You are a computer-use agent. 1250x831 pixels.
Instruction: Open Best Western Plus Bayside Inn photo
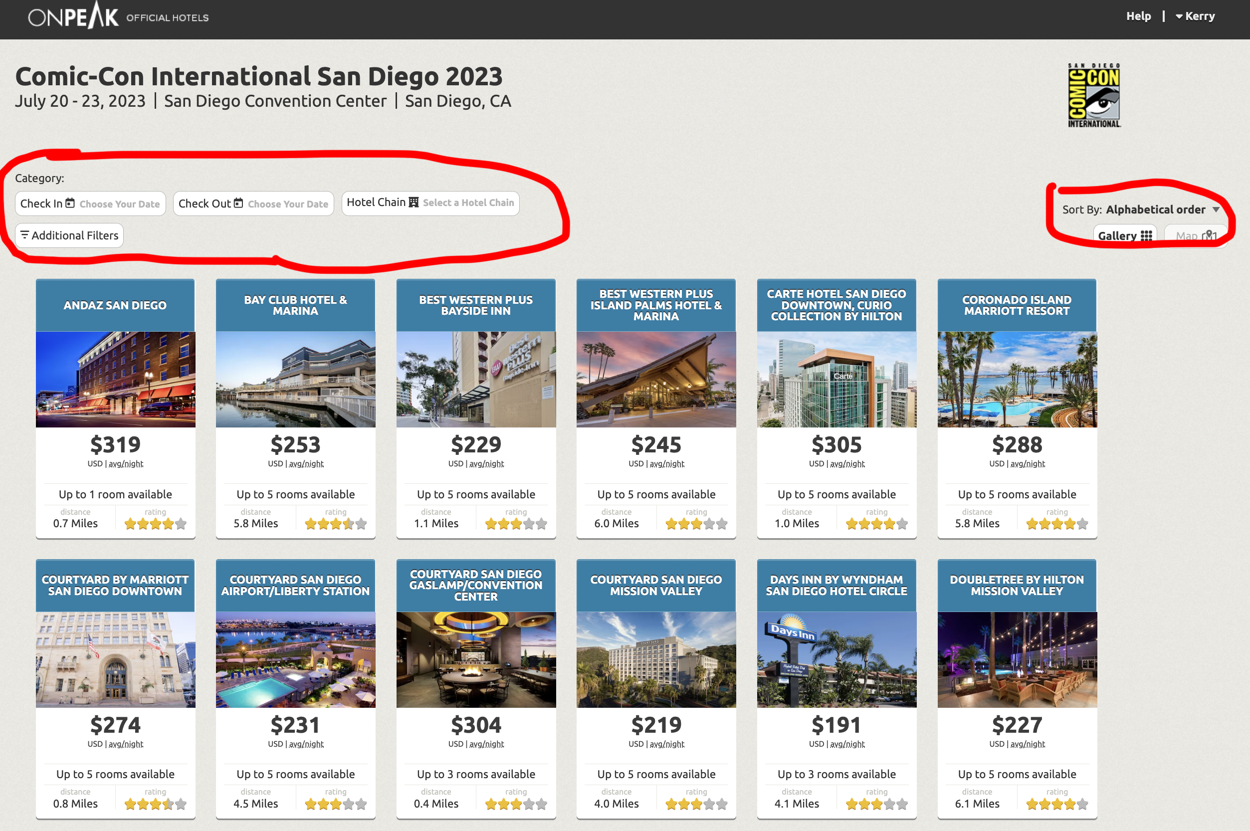tap(476, 380)
